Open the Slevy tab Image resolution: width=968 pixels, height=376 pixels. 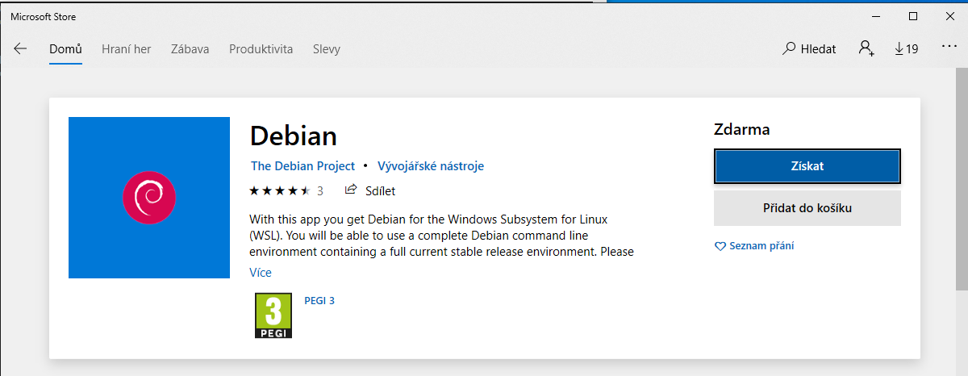(327, 48)
